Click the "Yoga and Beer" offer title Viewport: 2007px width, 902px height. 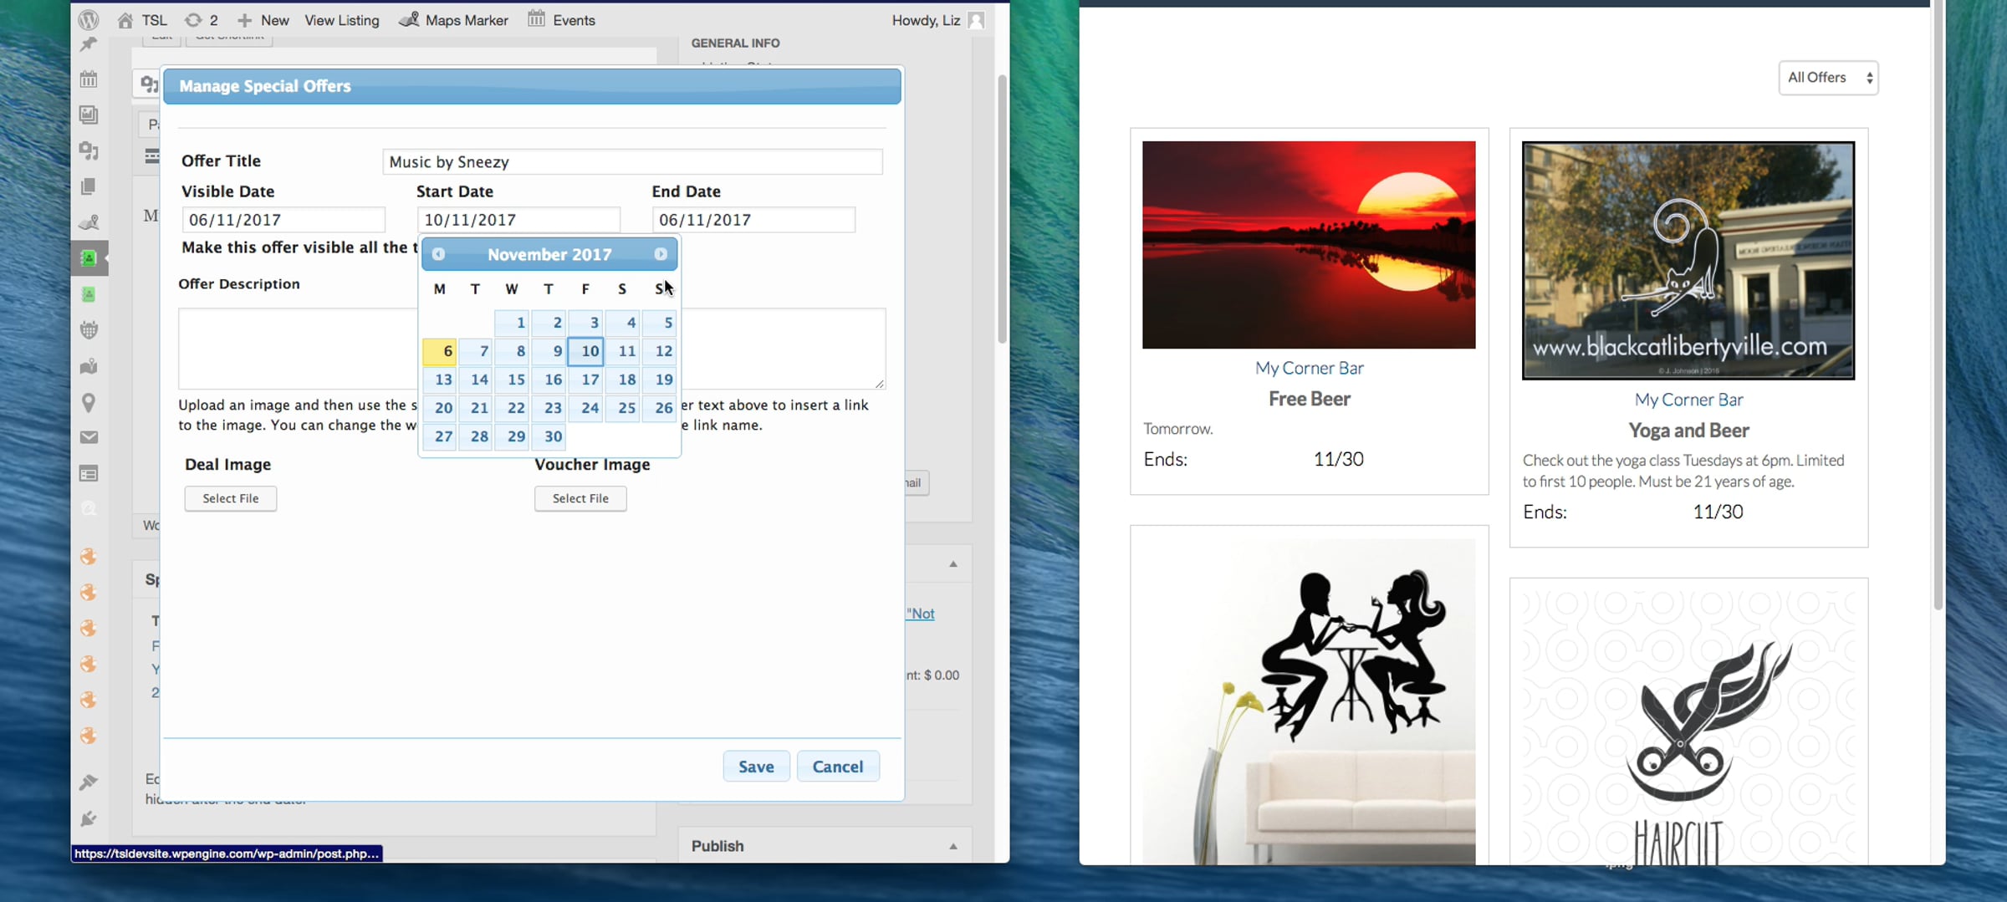click(1688, 431)
